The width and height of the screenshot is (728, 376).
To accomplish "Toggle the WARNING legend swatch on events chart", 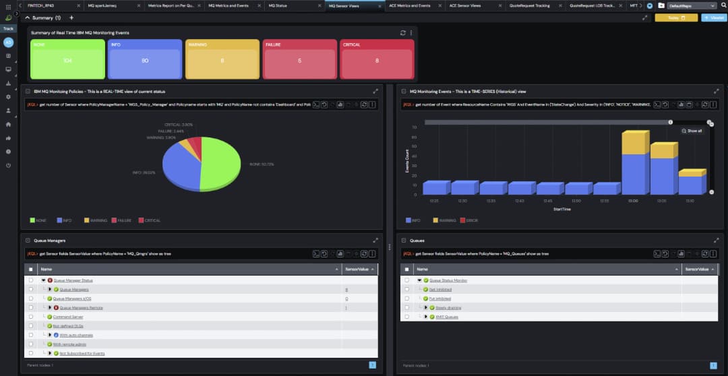I will [x=436, y=220].
